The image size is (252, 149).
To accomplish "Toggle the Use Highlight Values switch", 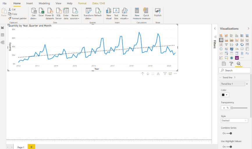I will point(229,147).
